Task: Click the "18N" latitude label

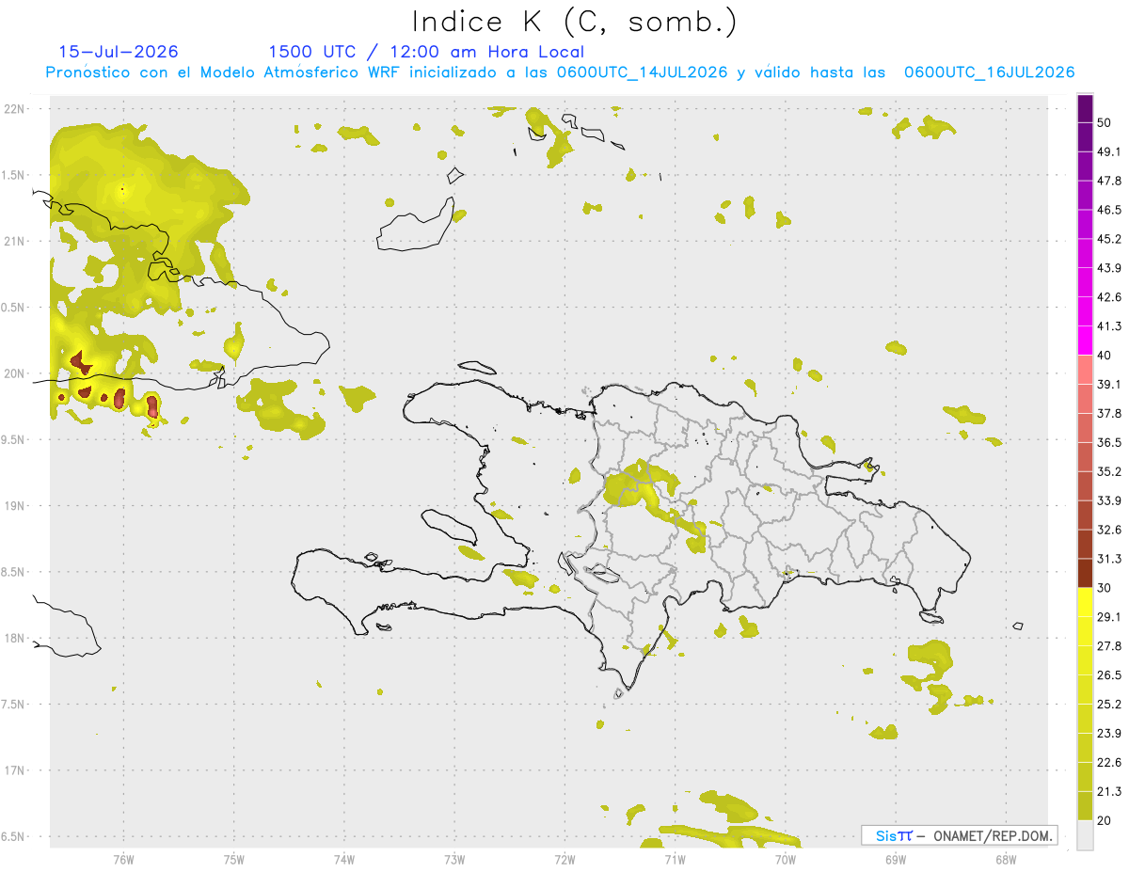Action: [x=15, y=639]
